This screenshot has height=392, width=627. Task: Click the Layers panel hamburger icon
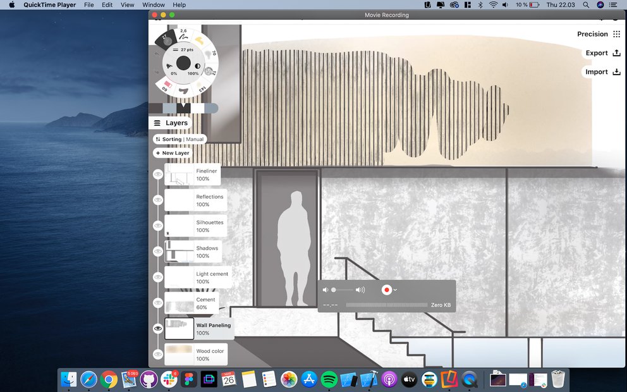click(158, 123)
